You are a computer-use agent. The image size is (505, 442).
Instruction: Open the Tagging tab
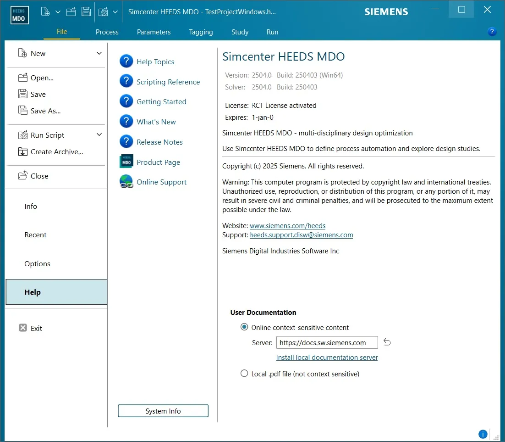click(201, 32)
